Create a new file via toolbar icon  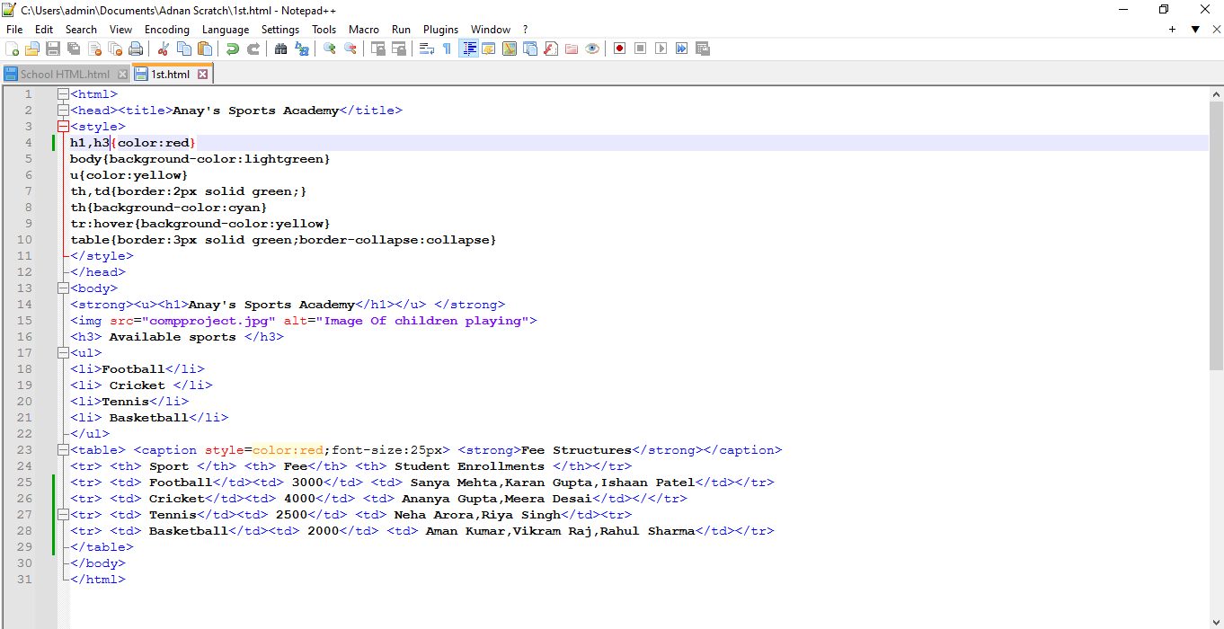(12, 49)
